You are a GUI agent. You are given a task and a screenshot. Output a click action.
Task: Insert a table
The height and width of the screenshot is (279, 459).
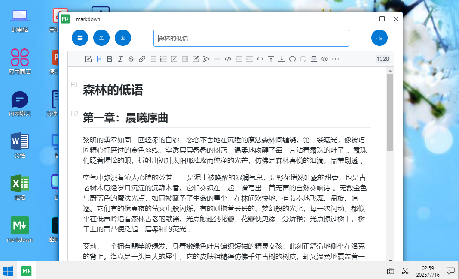point(185,59)
